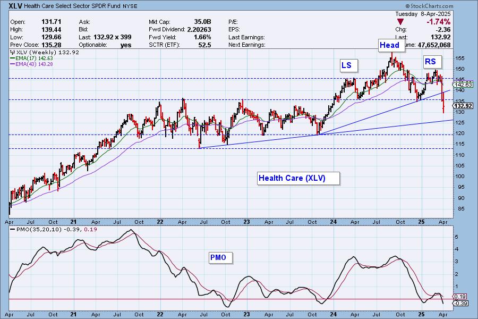Click the Fwd Dividend value 2.20263
478x319 pixels.
(199, 30)
